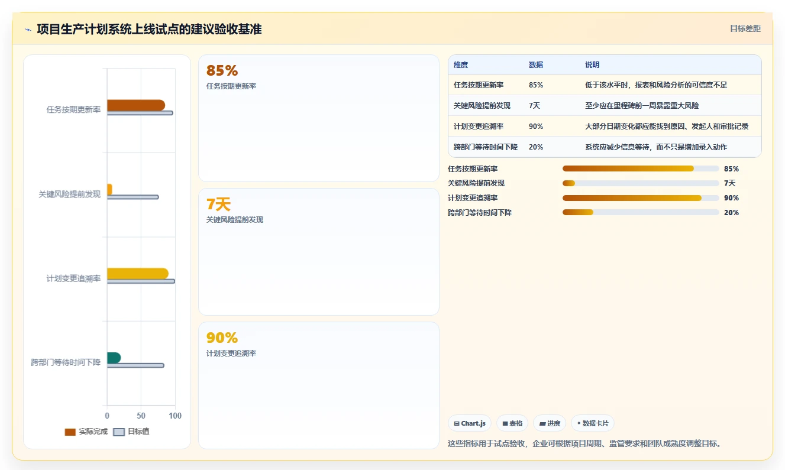
Task: Click the chart axis label 计划变更追溯率
Action: tap(73, 278)
